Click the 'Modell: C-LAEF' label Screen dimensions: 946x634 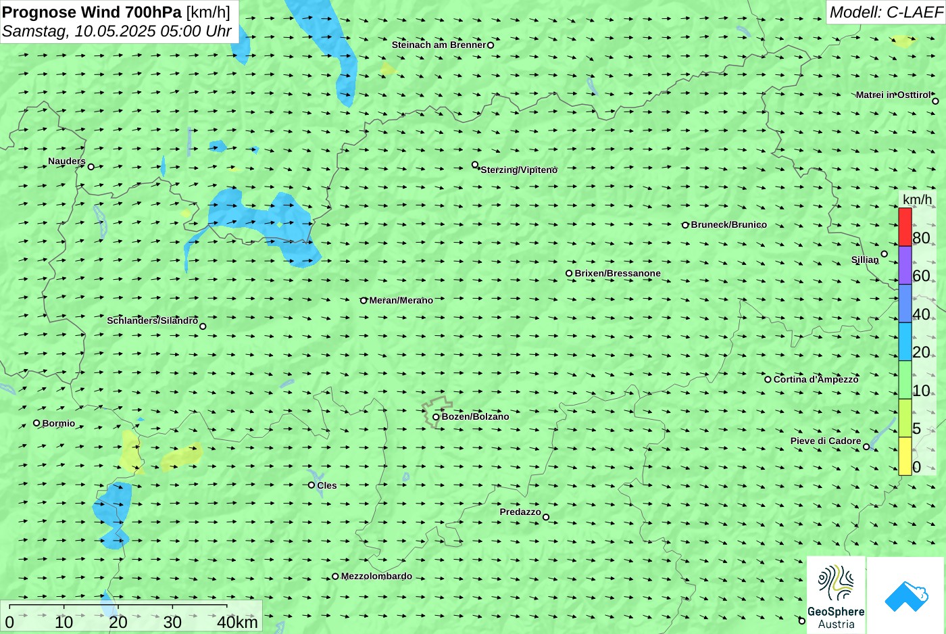coord(886,12)
